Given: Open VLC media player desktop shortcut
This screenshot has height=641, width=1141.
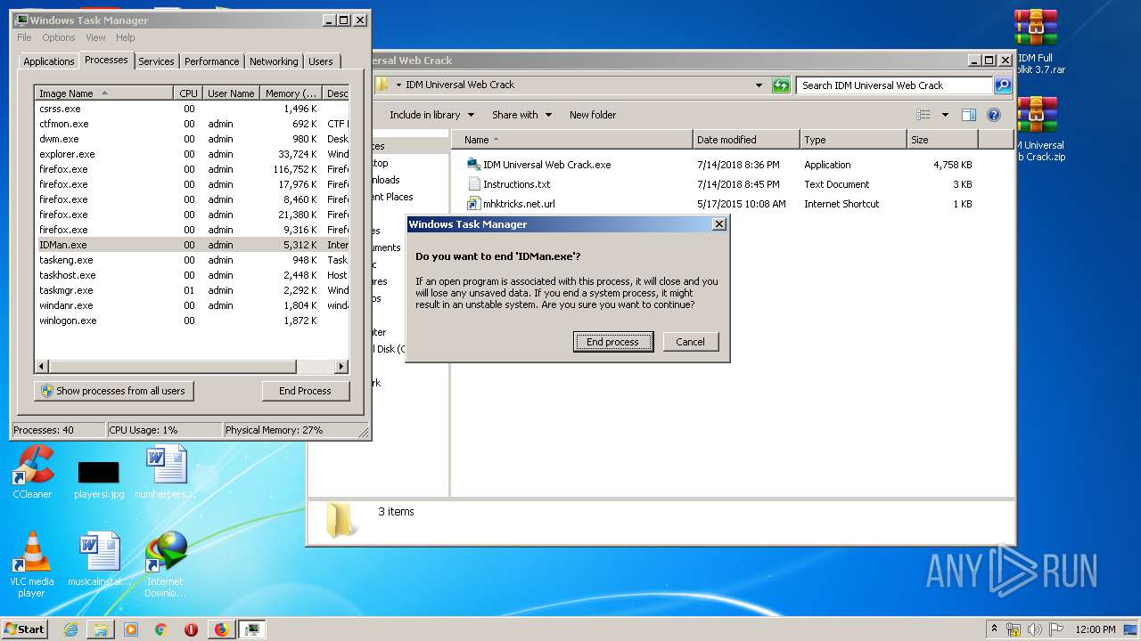Looking at the screenshot, I should 33,564.
